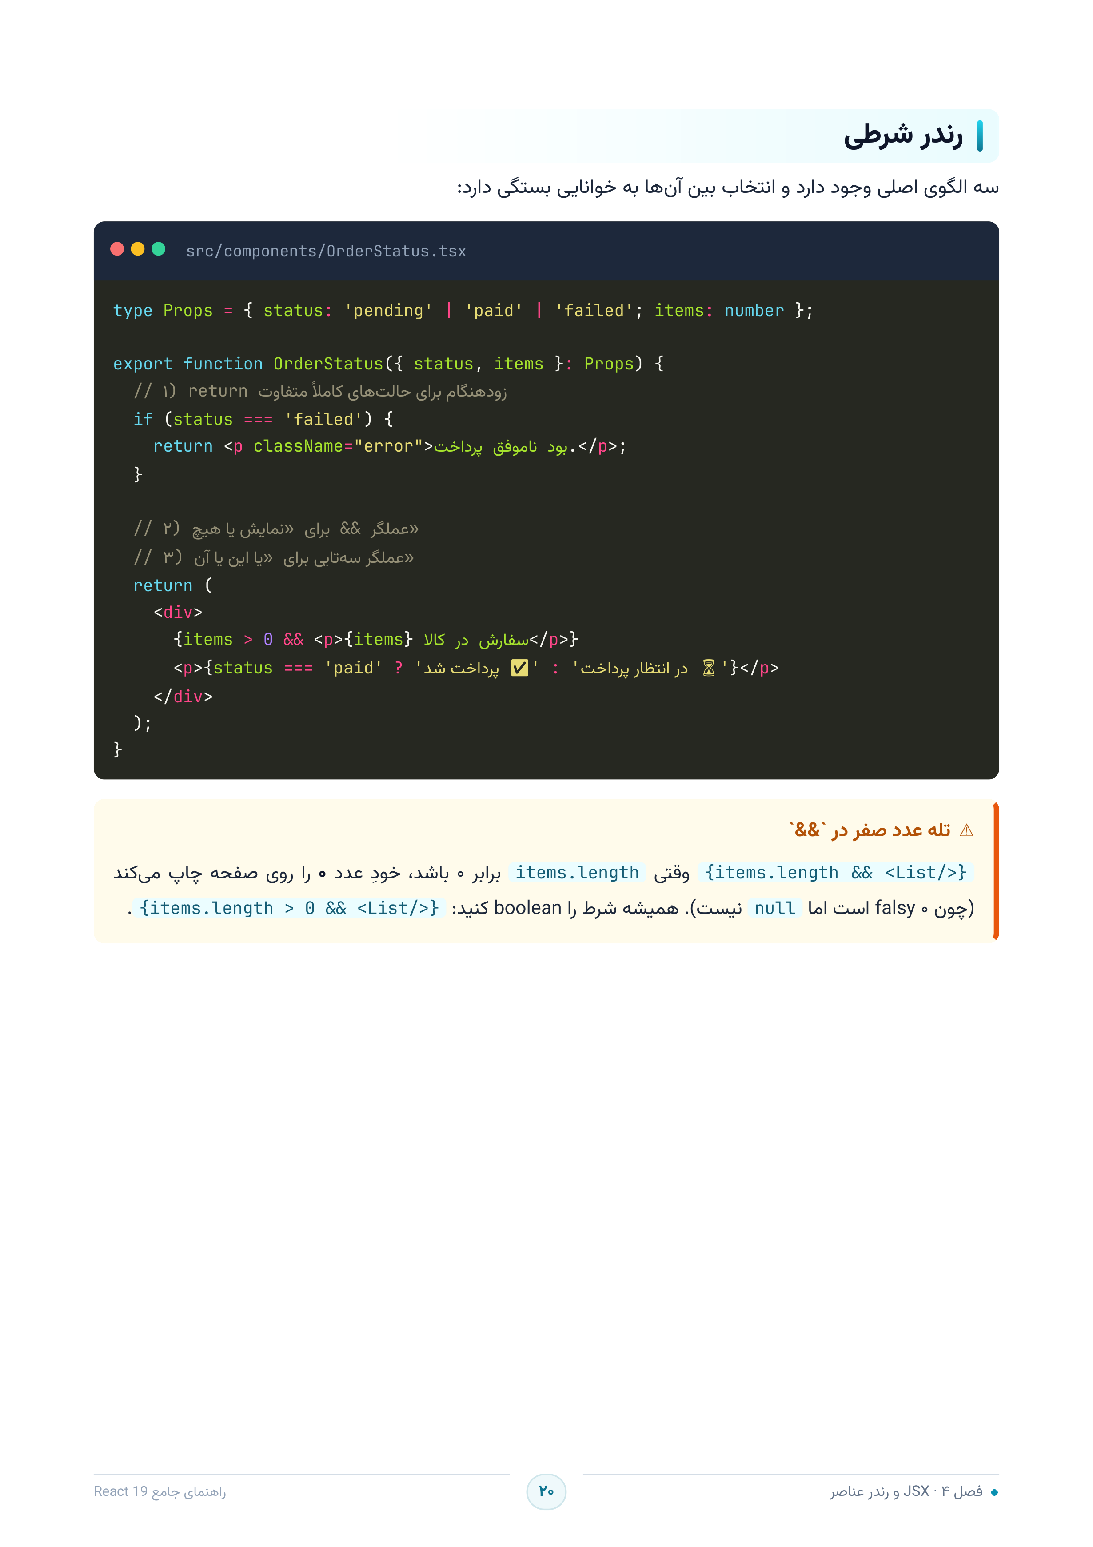
Task: Click the {items.length > 0 && <List/>} snippet
Action: pyautogui.click(x=289, y=908)
